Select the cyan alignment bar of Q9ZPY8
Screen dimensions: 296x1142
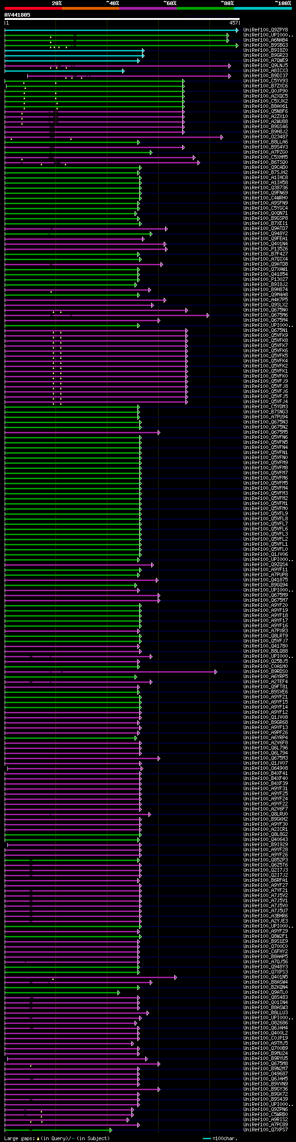tap(121, 30)
